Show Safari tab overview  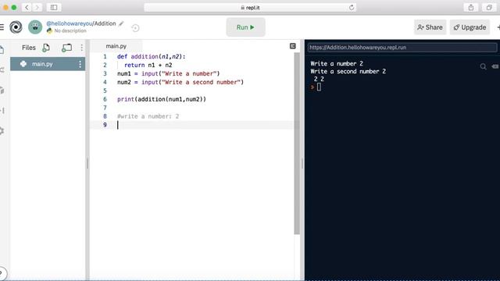point(489,7)
